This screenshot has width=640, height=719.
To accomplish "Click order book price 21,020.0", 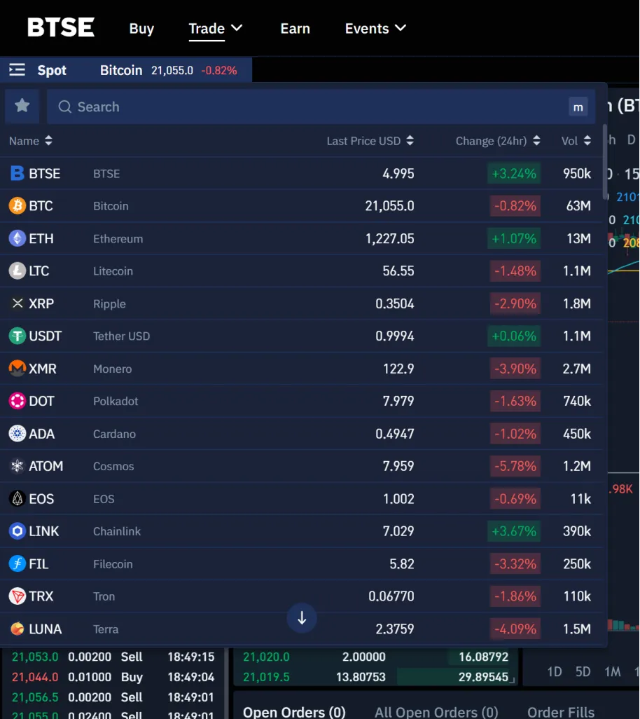I will (266, 657).
